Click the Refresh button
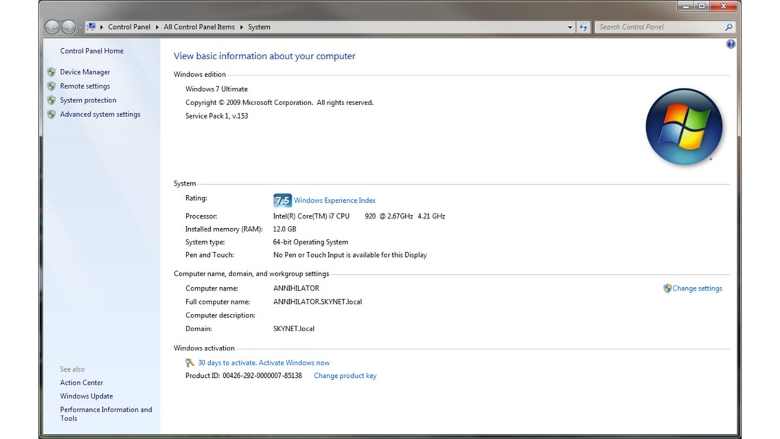780x439 pixels. point(583,27)
